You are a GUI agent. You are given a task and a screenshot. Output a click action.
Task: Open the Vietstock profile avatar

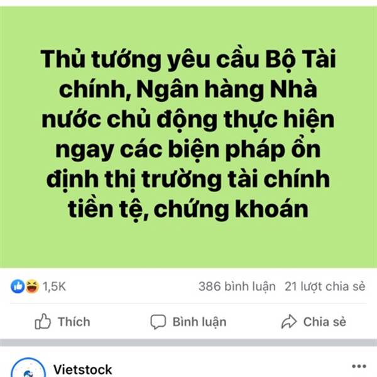point(28,368)
